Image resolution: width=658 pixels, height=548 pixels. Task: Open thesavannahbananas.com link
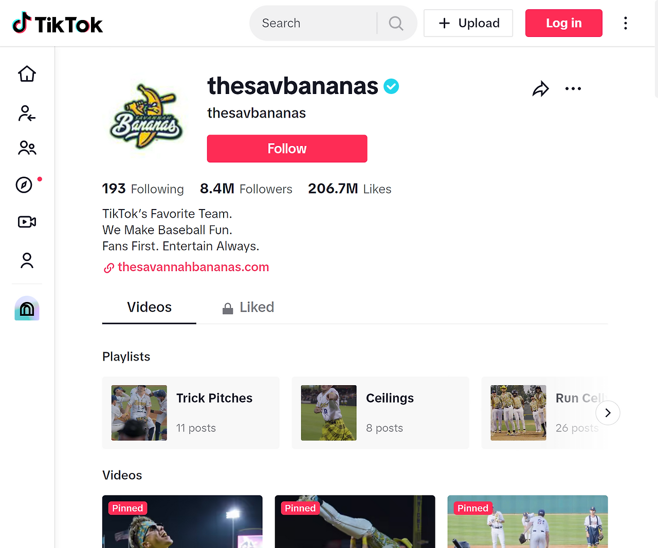click(x=193, y=267)
